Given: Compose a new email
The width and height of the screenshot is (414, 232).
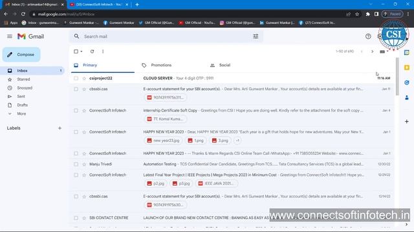Looking at the screenshot, I should tap(21, 54).
